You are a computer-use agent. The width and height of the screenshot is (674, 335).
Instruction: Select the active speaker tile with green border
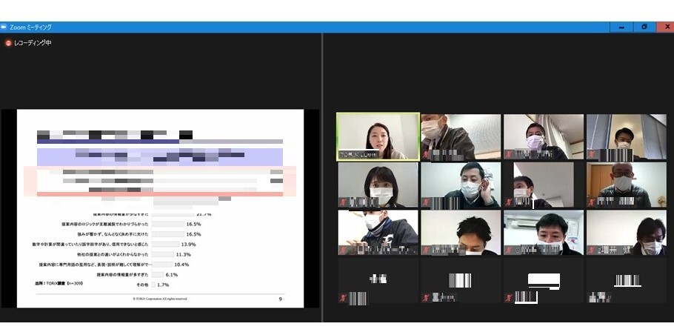tap(378, 136)
